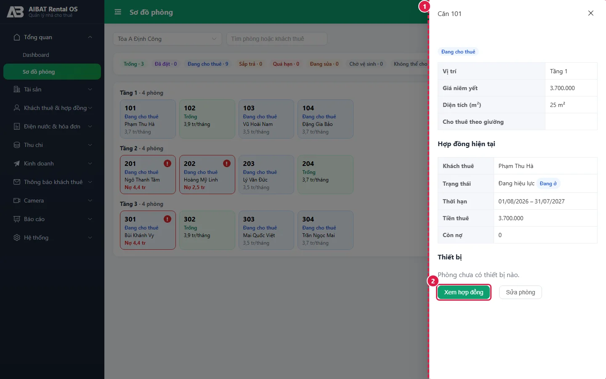Open room card 102
The image size is (606, 379).
coord(207,119)
